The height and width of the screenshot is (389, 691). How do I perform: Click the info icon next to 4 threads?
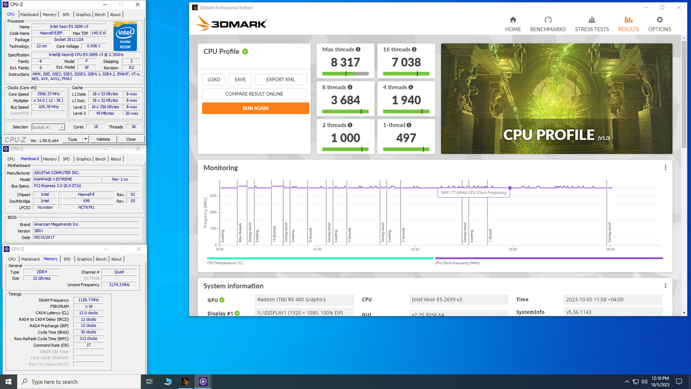point(411,87)
